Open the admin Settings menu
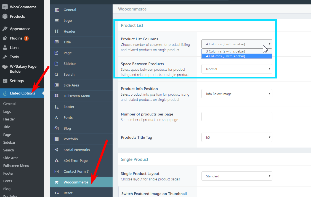This screenshot has height=197, width=311. pyautogui.click(x=22, y=81)
